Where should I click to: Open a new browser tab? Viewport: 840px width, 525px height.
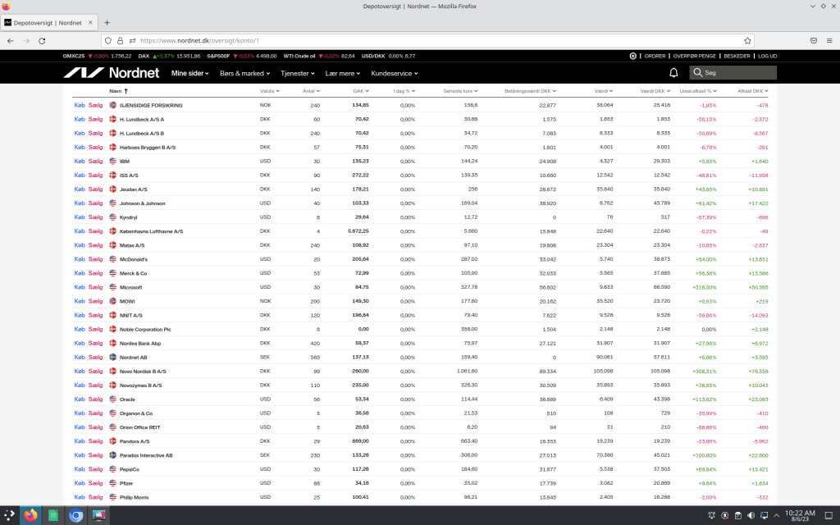point(107,22)
